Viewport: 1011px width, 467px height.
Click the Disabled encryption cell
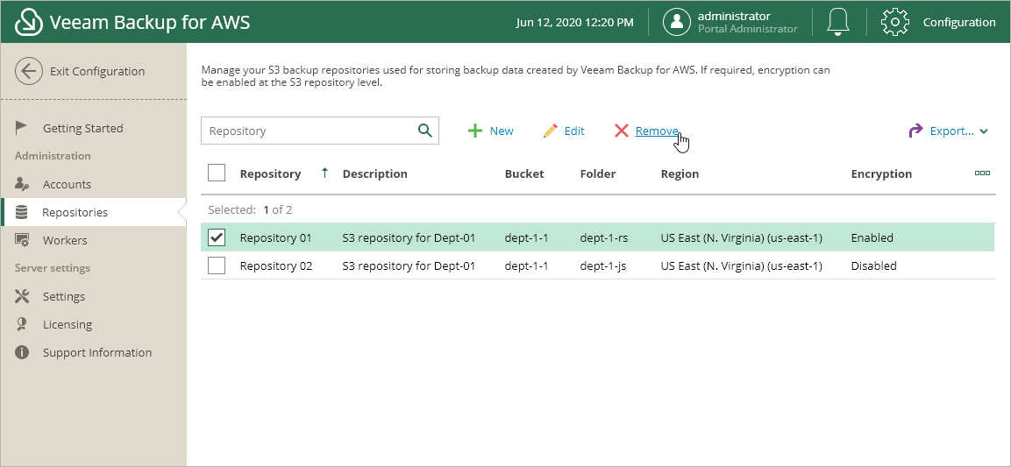[x=873, y=265]
